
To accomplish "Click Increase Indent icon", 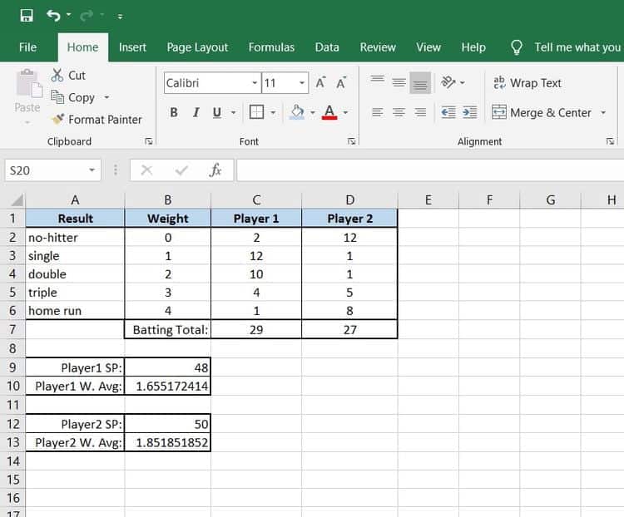I will click(470, 112).
